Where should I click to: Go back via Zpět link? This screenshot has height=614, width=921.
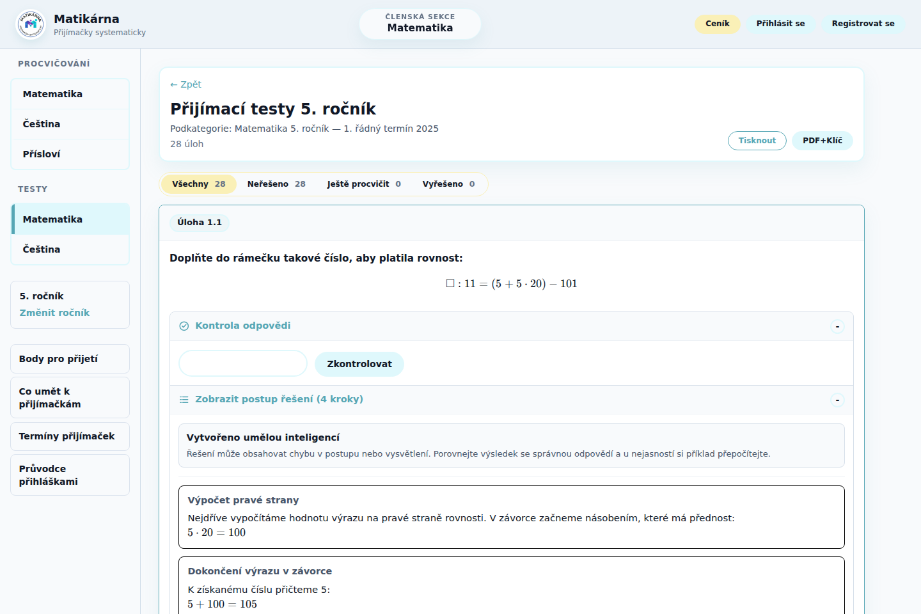tap(185, 84)
